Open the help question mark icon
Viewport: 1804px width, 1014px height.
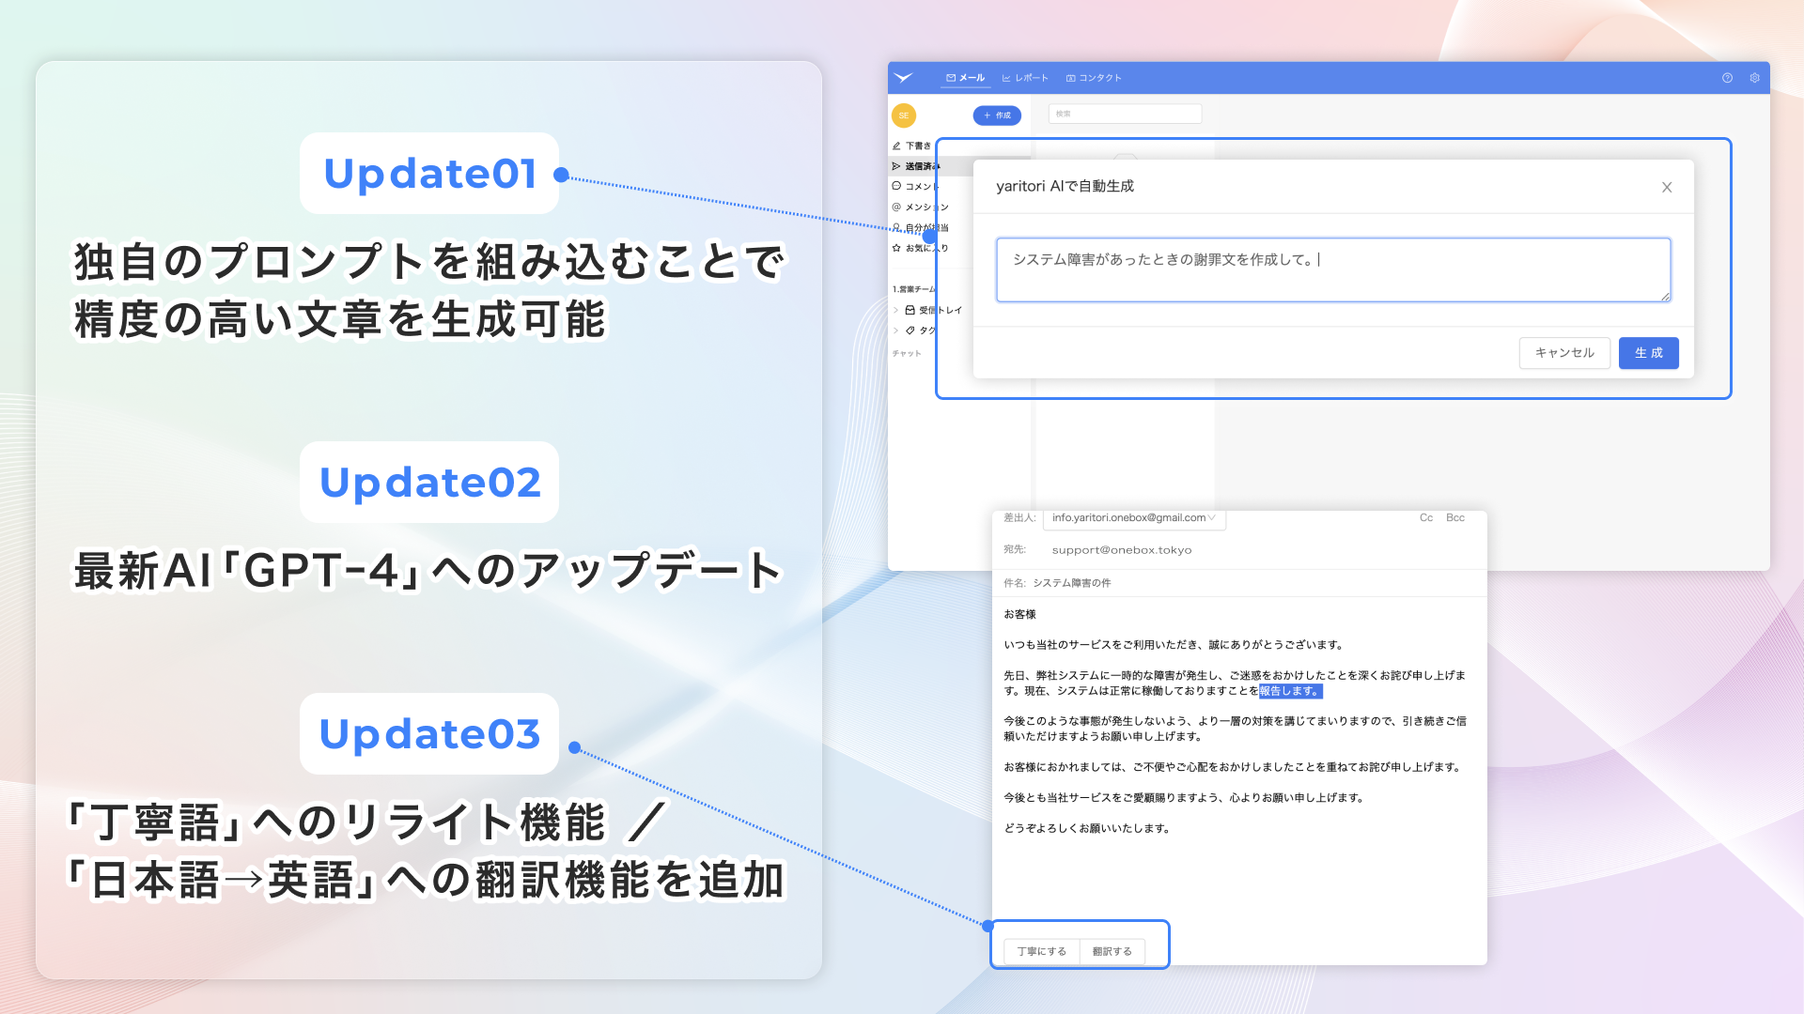click(x=1727, y=78)
